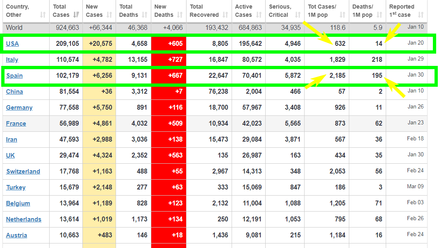Open the Austria country link
Image resolution: width=446 pixels, height=248 pixels.
(x=16, y=235)
